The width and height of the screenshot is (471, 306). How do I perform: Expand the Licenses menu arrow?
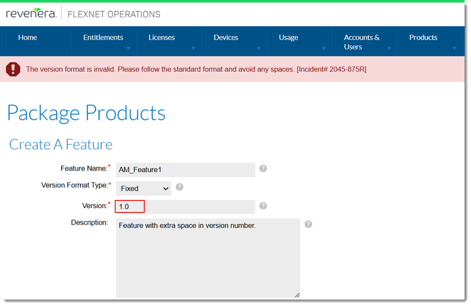pos(193,49)
